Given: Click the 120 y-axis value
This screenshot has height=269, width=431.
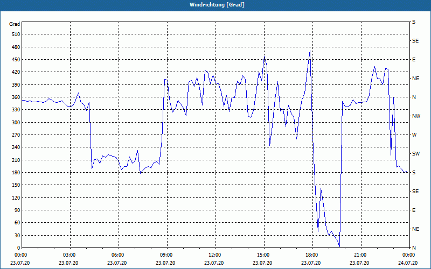Looking at the screenshot, I should [16, 197].
